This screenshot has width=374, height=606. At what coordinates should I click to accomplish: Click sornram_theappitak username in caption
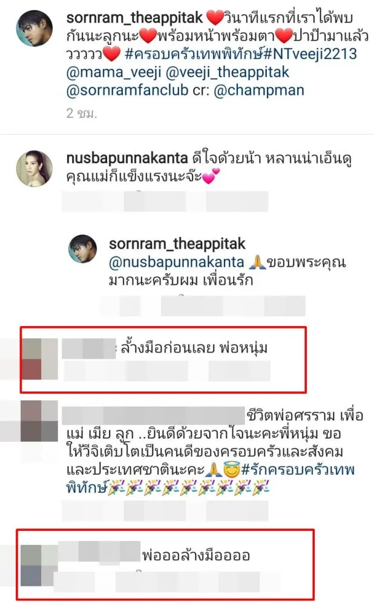click(x=134, y=18)
